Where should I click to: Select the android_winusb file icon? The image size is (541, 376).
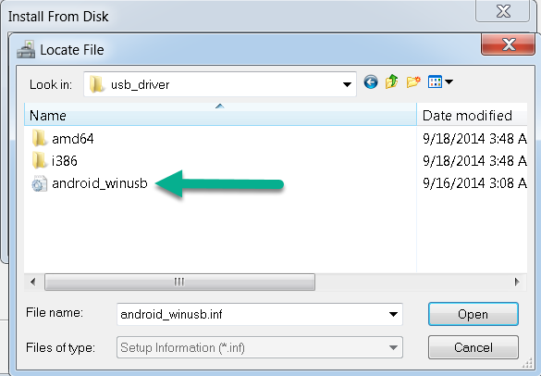click(39, 183)
